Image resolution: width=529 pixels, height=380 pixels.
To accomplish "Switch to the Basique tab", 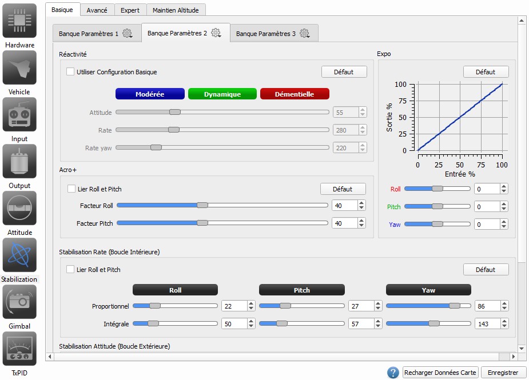I will click(62, 10).
